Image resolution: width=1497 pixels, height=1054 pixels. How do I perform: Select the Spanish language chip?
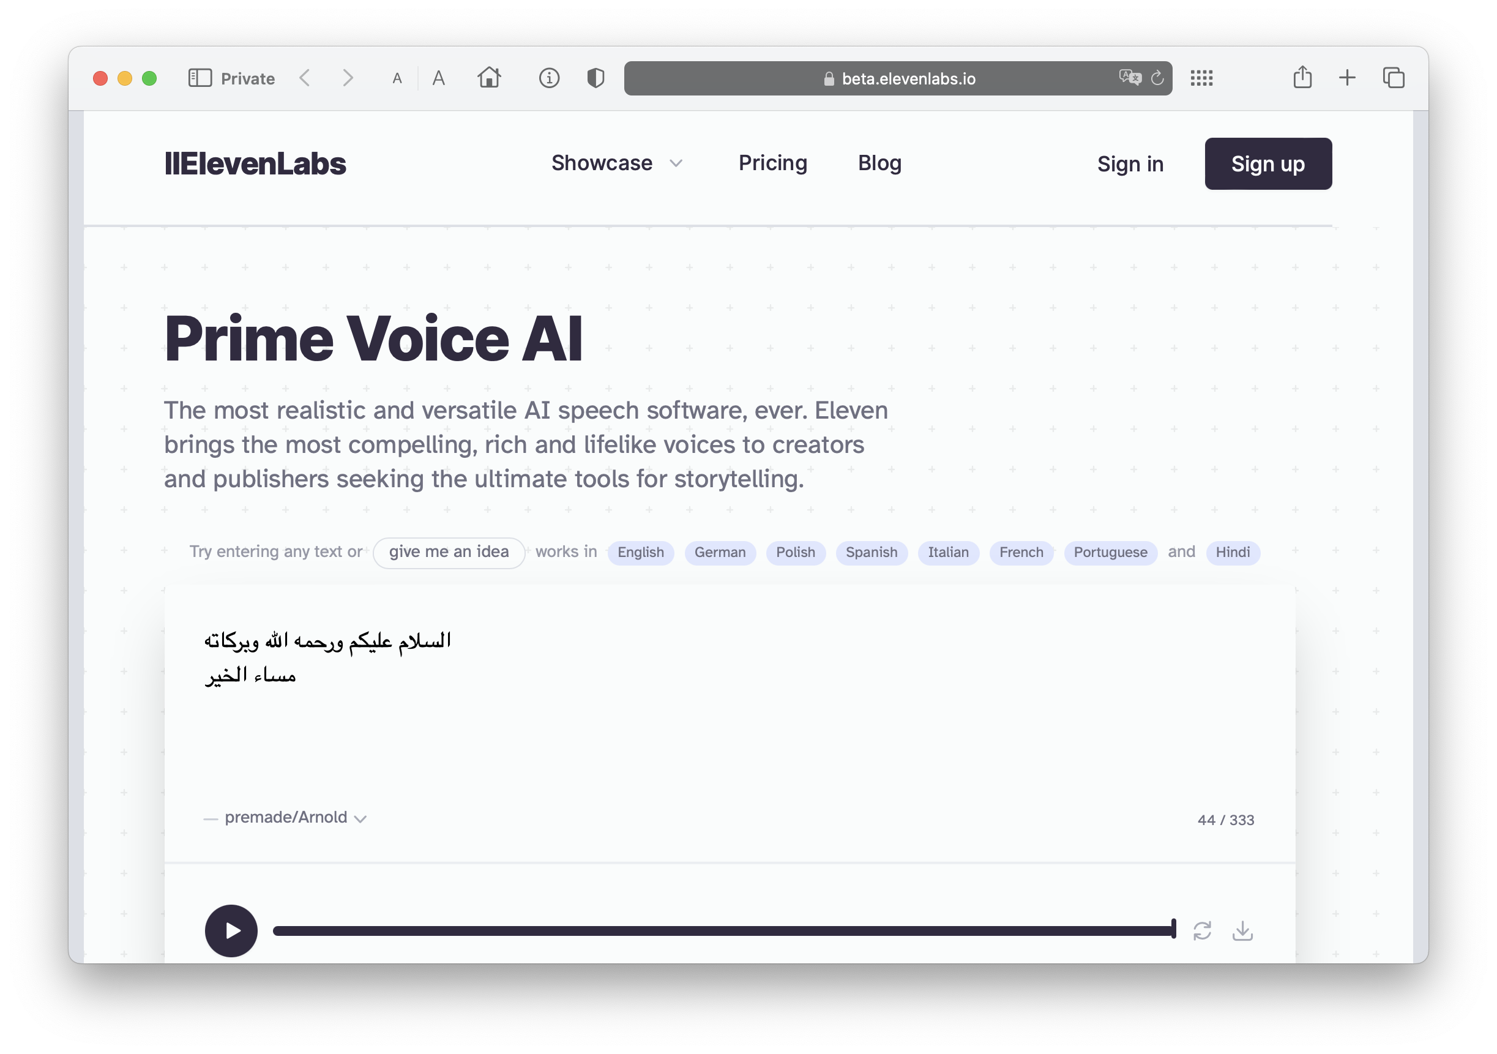tap(871, 553)
